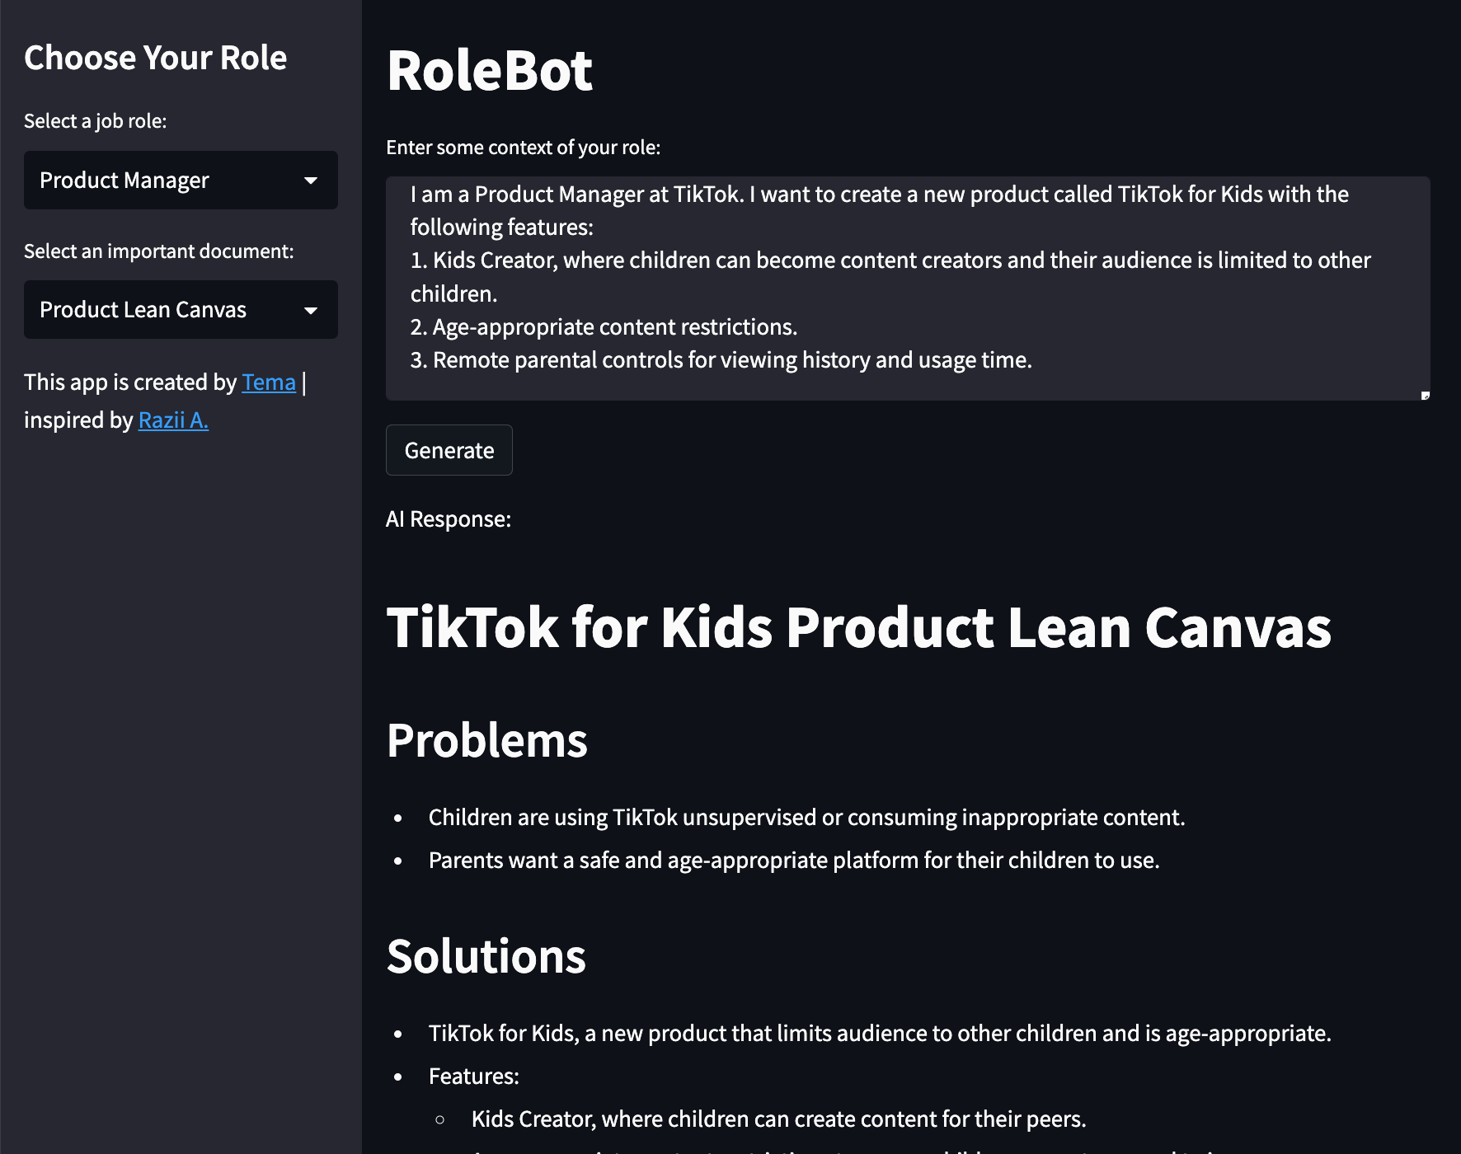This screenshot has height=1154, width=1461.
Task: Click the 'TikTok for Kids, a new product' bullet
Action: (x=880, y=1034)
